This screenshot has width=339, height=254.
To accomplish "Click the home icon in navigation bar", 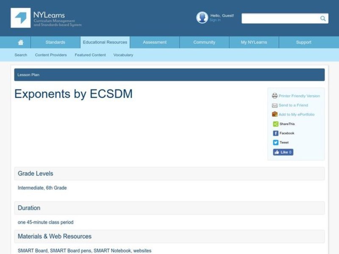I will click(x=21, y=42).
